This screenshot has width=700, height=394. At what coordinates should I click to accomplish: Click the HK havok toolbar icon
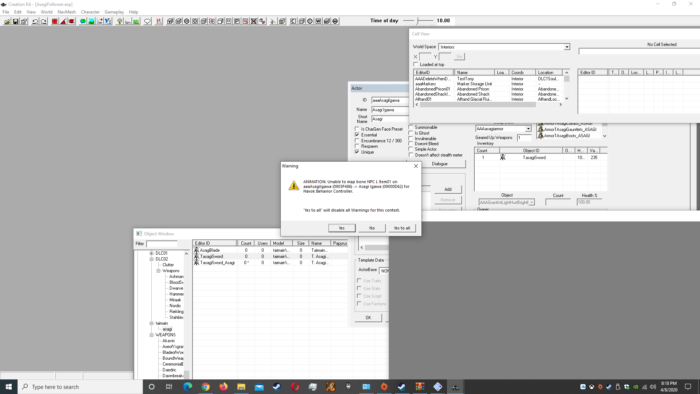100,21
